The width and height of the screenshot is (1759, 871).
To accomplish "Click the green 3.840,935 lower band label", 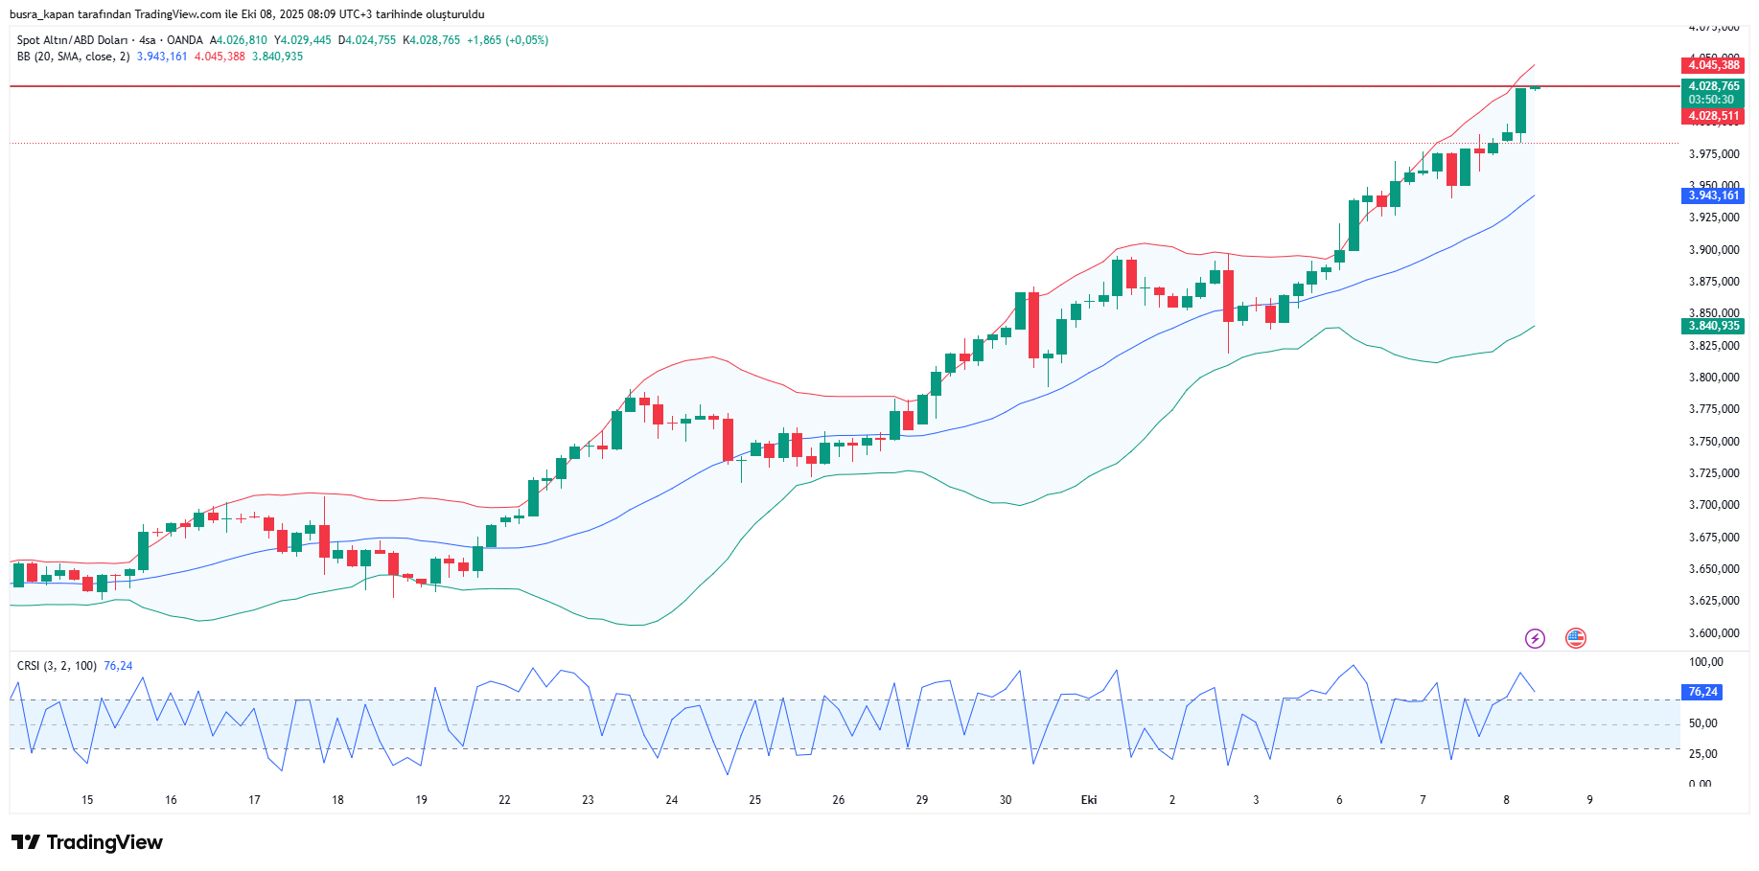I will pos(1713,326).
